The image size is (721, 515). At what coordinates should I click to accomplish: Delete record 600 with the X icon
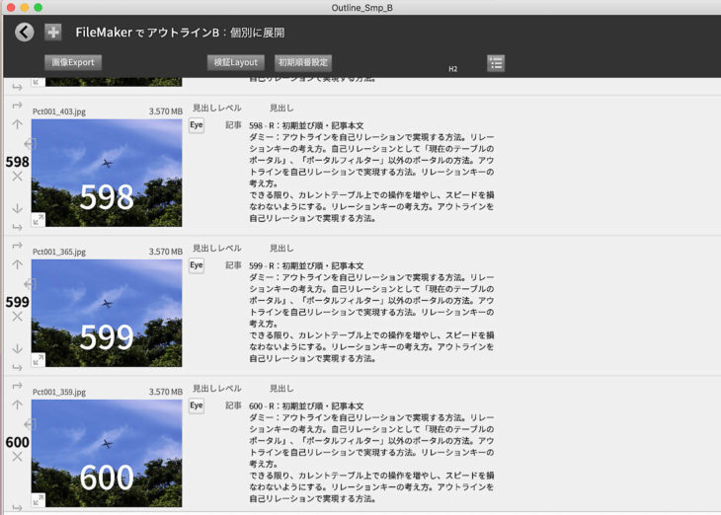click(x=17, y=457)
